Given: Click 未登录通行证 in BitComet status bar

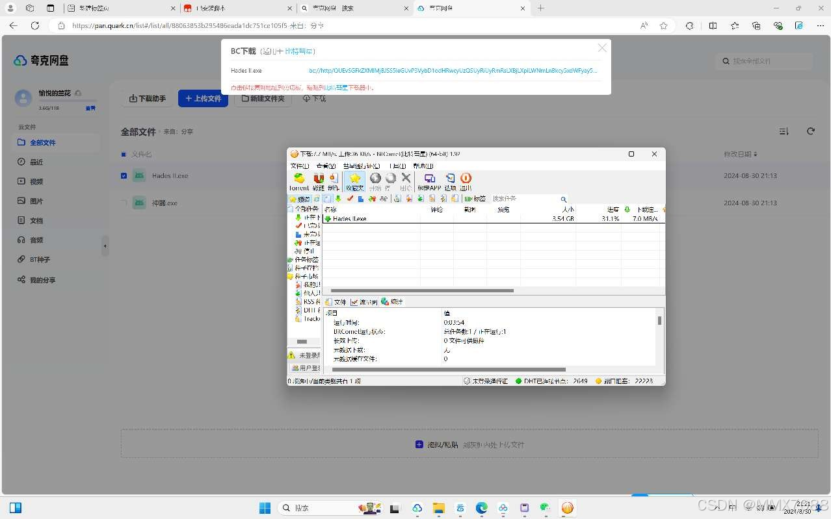Looking at the screenshot, I should [x=486, y=381].
